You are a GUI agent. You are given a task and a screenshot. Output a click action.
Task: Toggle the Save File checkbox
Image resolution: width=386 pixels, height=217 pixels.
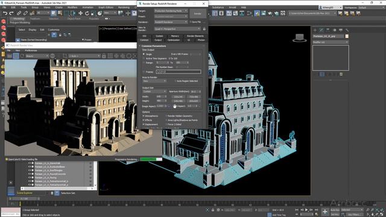tap(191, 22)
